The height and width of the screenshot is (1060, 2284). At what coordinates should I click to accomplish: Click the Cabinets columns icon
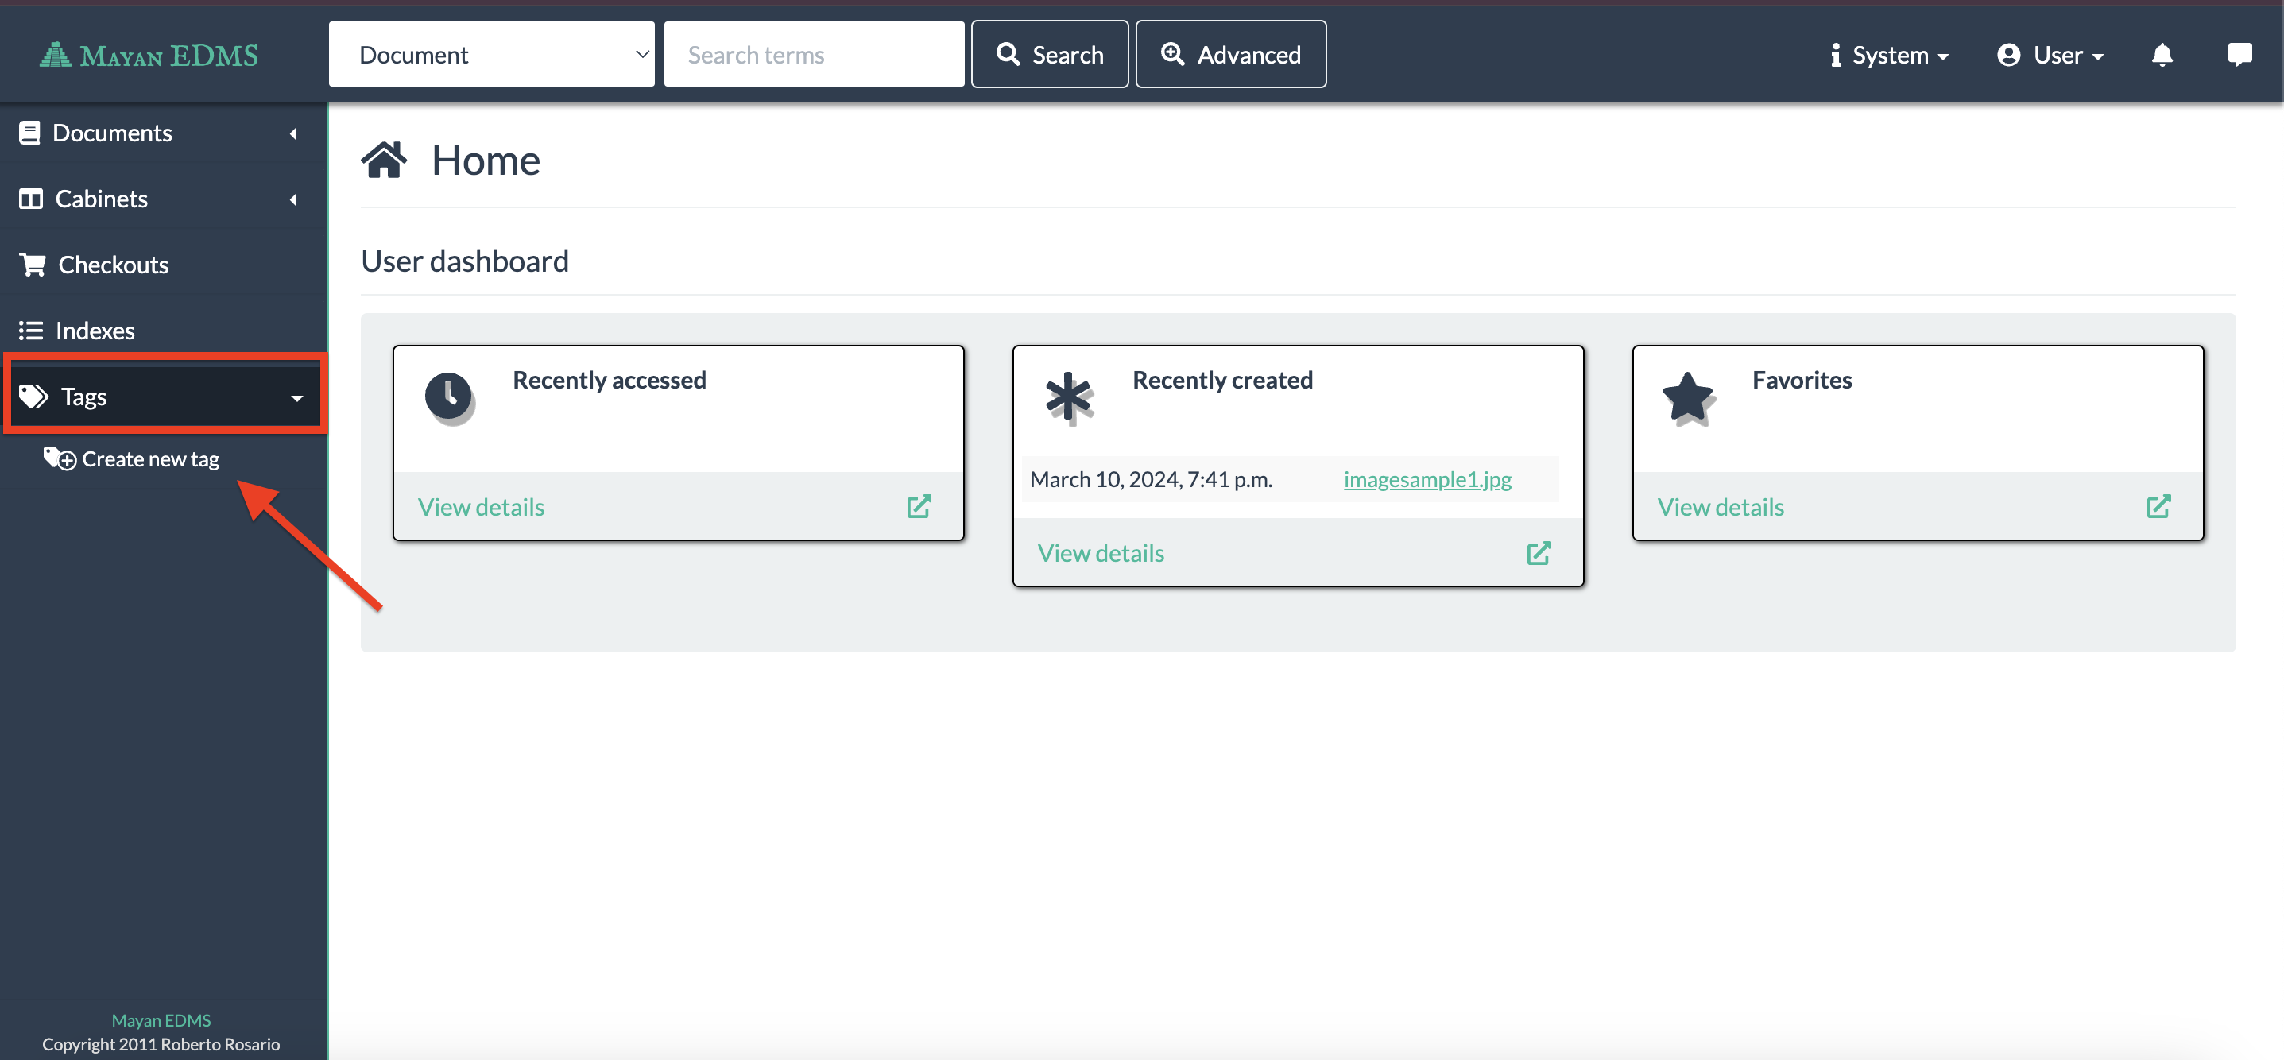point(31,199)
